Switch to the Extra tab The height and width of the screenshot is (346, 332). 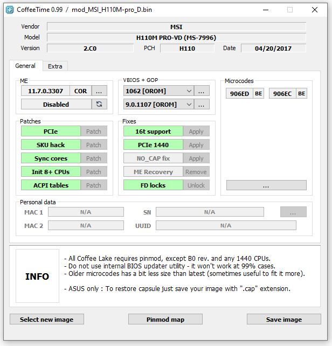click(55, 66)
